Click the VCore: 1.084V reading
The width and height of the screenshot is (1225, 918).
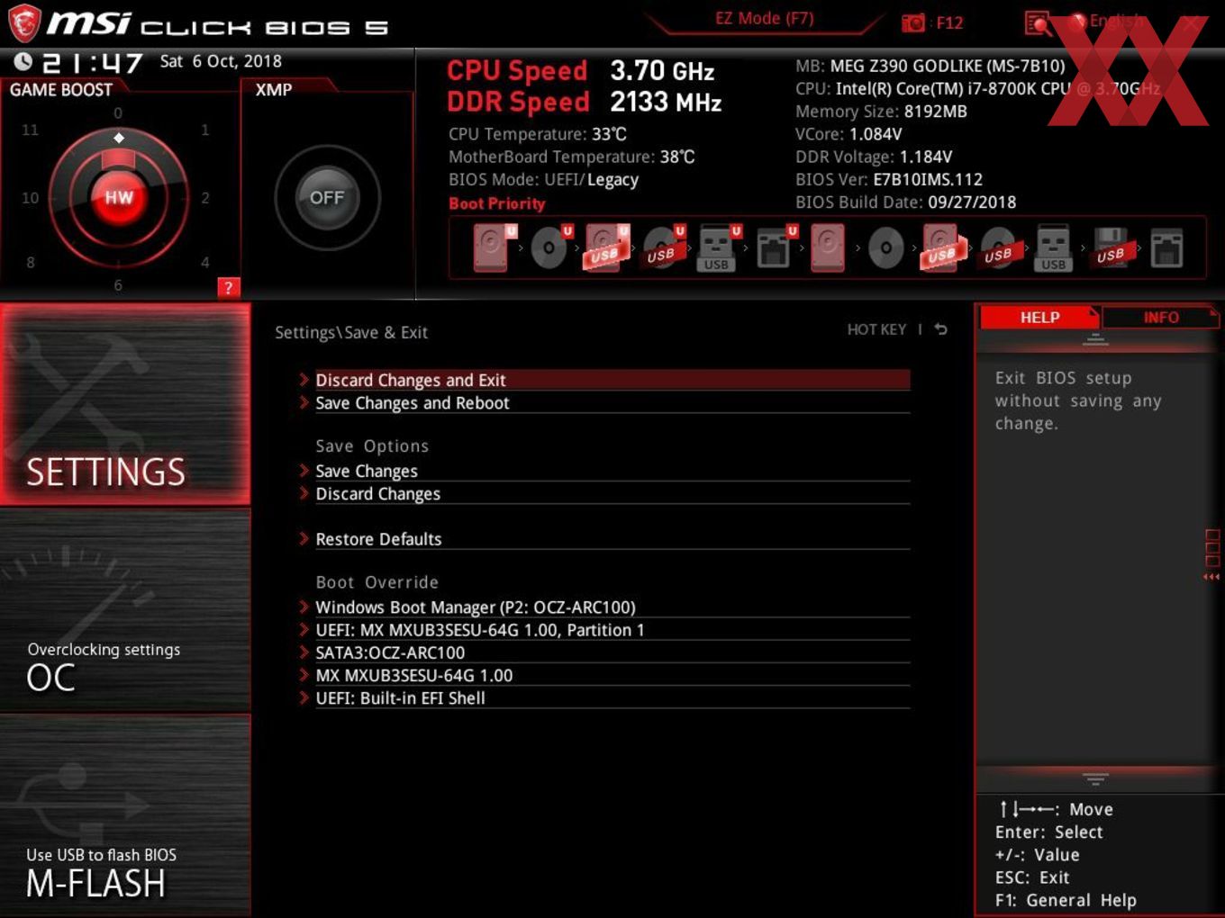[x=848, y=134]
